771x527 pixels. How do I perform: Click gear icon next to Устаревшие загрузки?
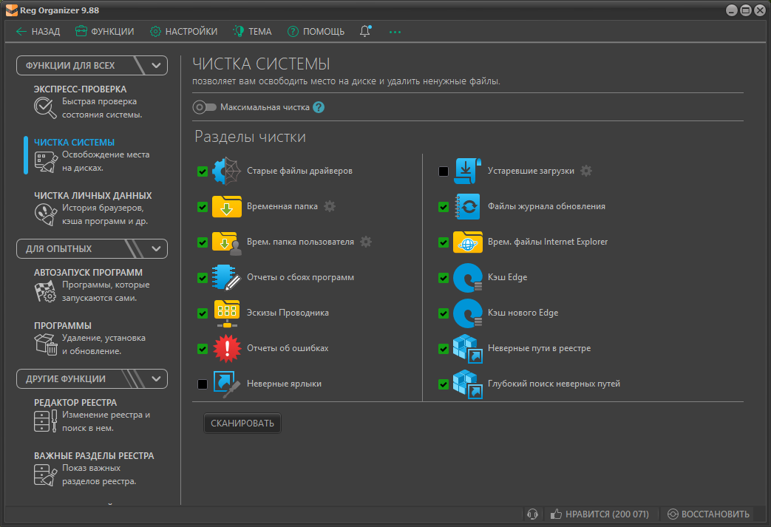point(585,171)
